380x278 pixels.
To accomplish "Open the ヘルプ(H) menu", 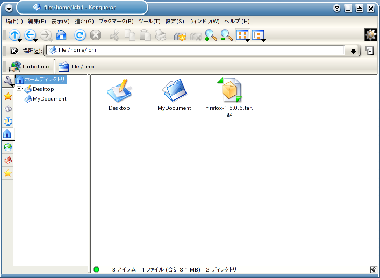I will [x=237, y=22].
